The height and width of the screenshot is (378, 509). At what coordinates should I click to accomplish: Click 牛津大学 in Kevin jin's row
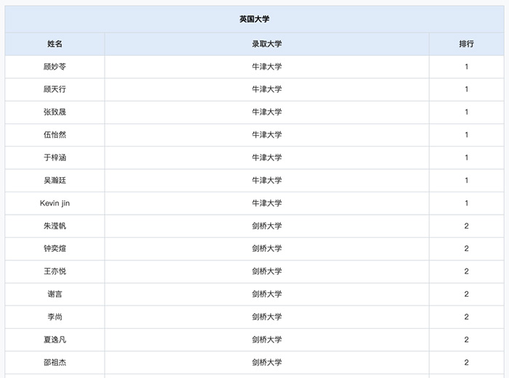267,203
